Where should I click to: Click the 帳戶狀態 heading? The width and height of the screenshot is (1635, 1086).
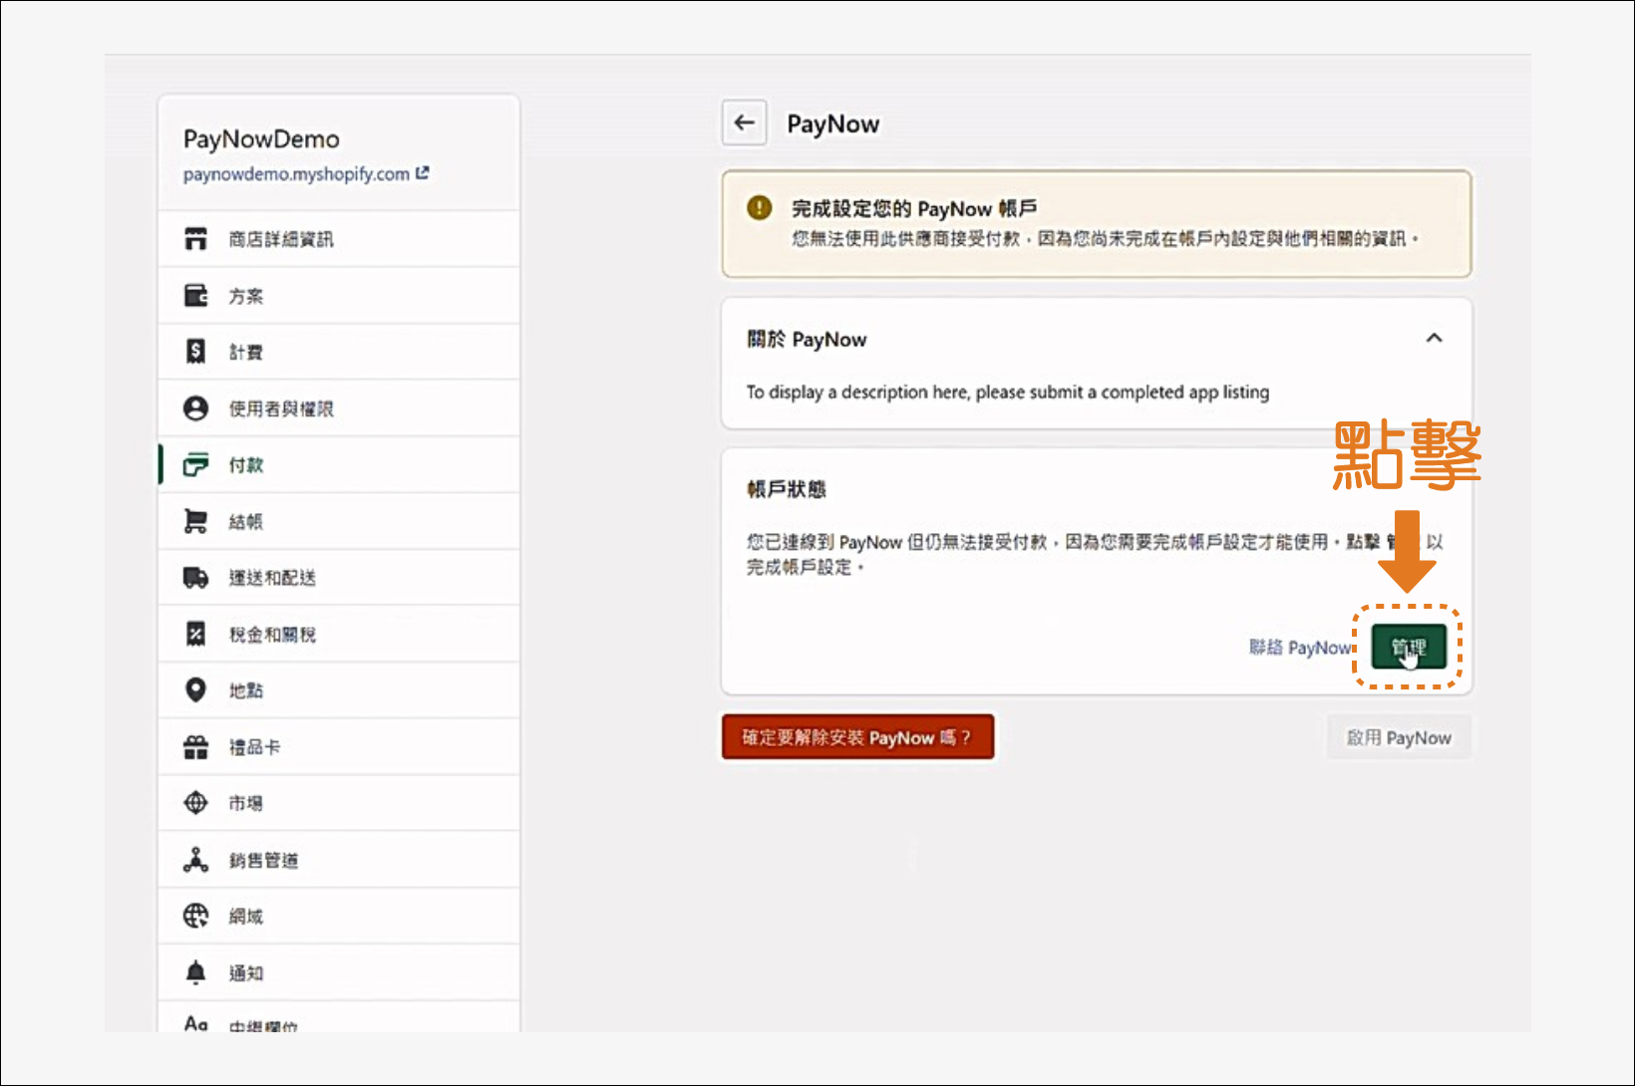(787, 489)
